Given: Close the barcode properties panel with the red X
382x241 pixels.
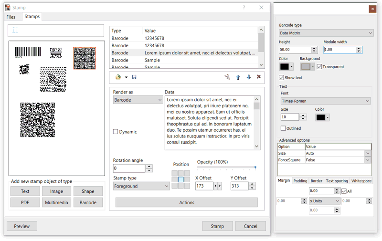Looking at the screenshot, I should tap(372, 9).
